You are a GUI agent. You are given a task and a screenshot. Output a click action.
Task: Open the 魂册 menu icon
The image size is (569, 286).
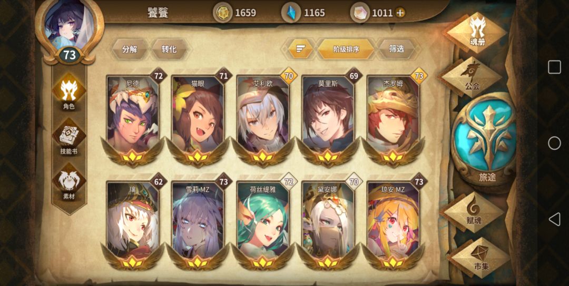tap(477, 33)
